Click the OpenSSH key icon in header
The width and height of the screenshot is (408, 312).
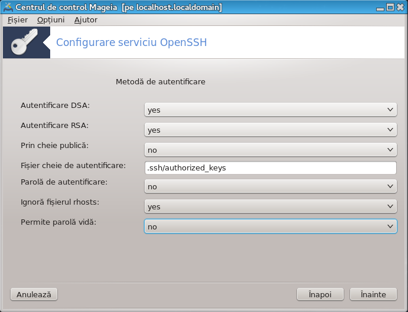click(25, 42)
